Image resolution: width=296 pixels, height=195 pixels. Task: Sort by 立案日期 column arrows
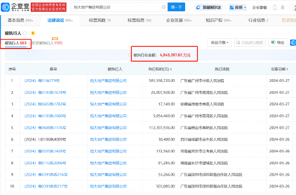click(x=287, y=69)
